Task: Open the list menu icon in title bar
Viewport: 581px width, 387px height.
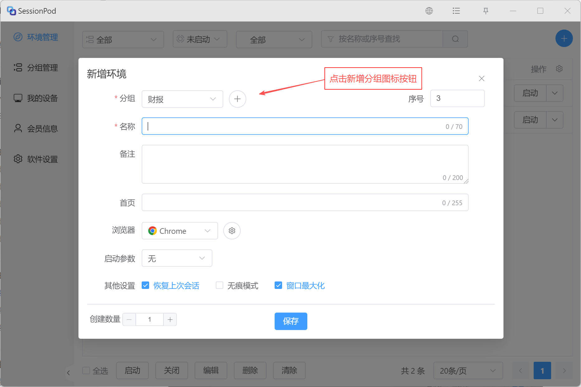Action: pos(456,11)
